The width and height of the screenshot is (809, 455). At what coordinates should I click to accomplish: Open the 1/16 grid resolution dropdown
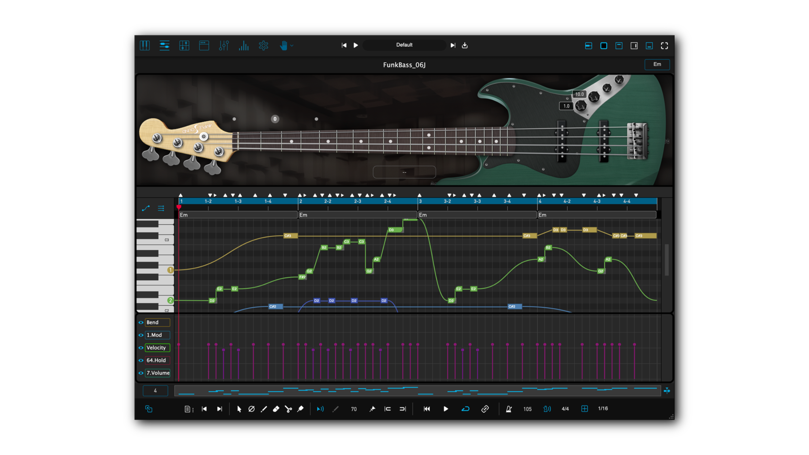(x=603, y=409)
